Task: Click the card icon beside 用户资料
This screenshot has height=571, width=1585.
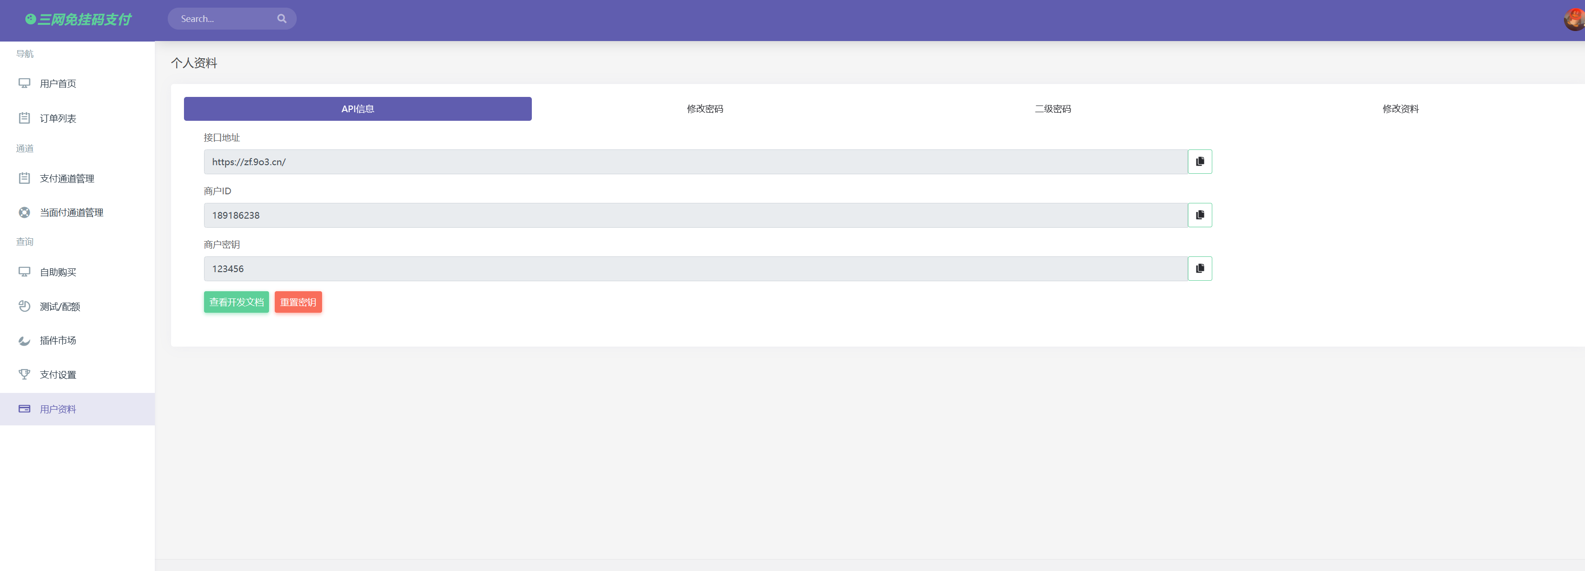Action: click(x=25, y=409)
